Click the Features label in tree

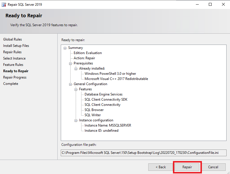click(x=85, y=89)
